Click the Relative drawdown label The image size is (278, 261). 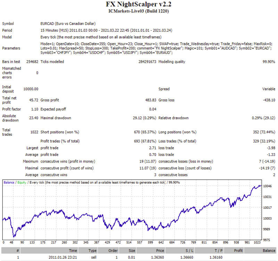pyautogui.click(x=173, y=118)
